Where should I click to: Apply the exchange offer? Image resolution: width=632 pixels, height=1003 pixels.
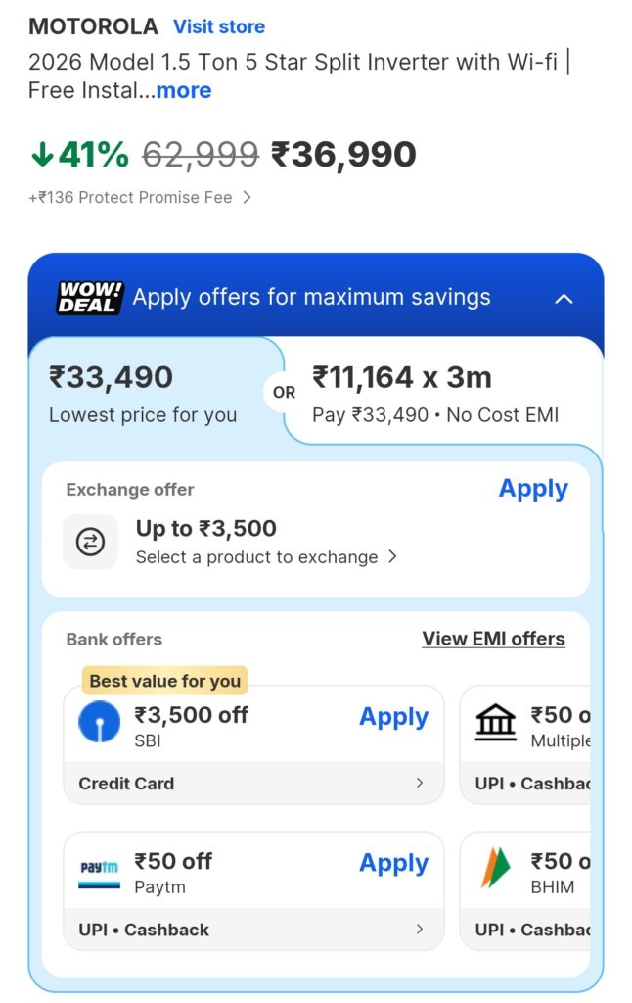(x=533, y=489)
